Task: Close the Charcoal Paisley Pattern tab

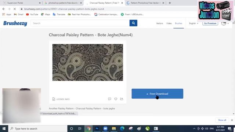Action: pyautogui.click(x=122, y=3)
